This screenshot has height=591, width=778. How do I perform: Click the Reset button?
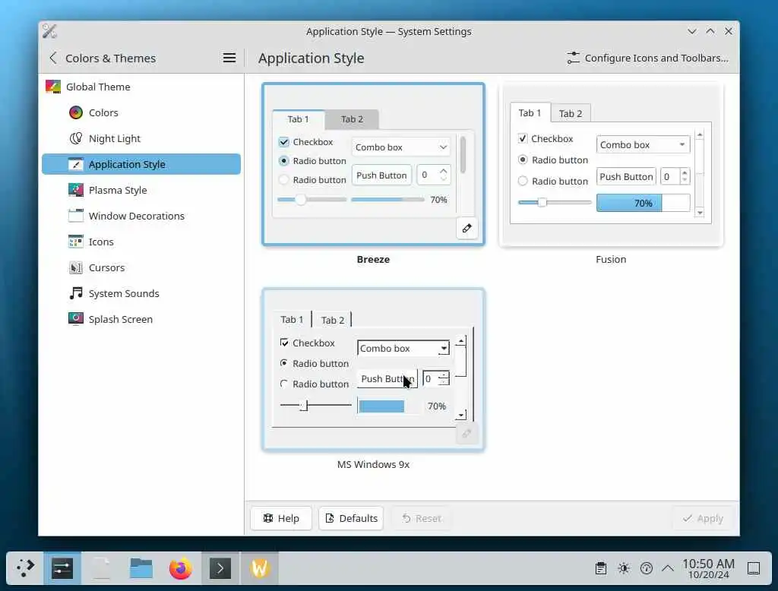click(421, 518)
